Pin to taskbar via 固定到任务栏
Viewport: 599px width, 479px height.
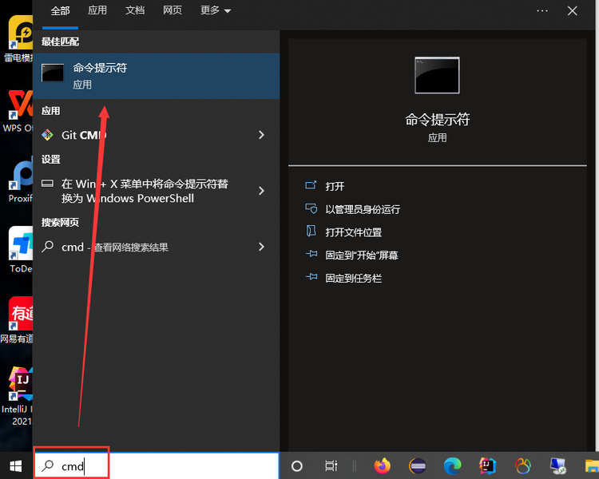tap(353, 279)
